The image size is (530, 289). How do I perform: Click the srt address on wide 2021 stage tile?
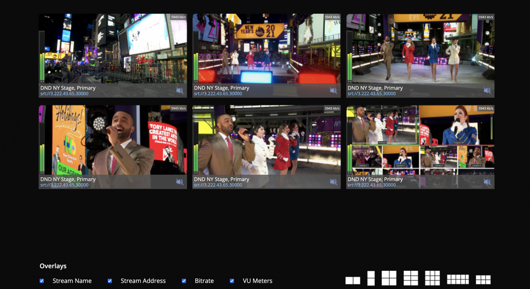(218, 94)
